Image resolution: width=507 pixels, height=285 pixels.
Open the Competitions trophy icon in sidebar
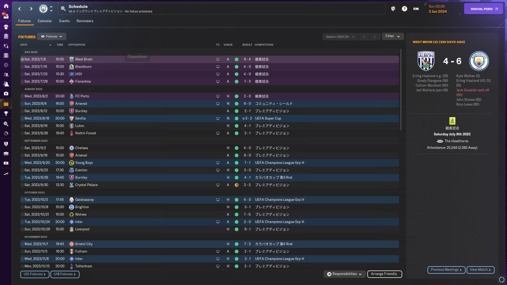coord(6,114)
